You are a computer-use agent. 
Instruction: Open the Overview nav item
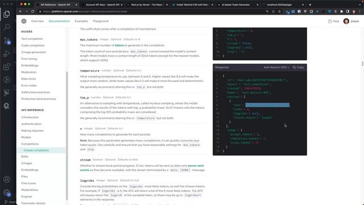pyautogui.click(x=38, y=21)
